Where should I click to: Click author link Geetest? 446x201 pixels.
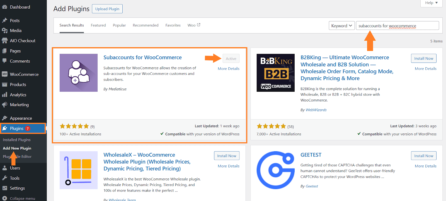pyautogui.click(x=312, y=186)
